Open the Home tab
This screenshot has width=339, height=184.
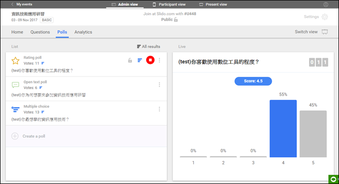(x=17, y=32)
